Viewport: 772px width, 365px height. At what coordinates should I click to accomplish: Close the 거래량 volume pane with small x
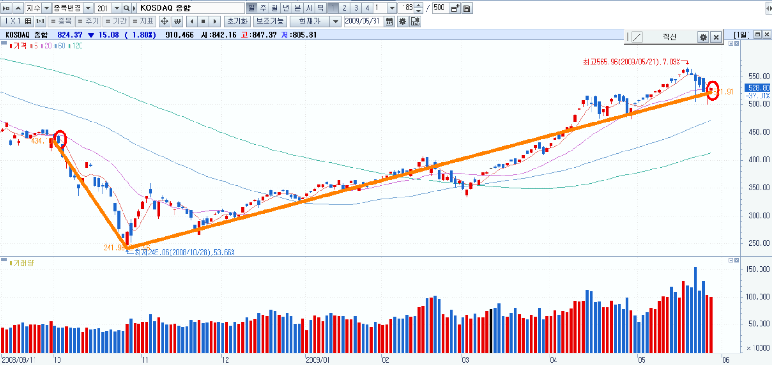737,260
